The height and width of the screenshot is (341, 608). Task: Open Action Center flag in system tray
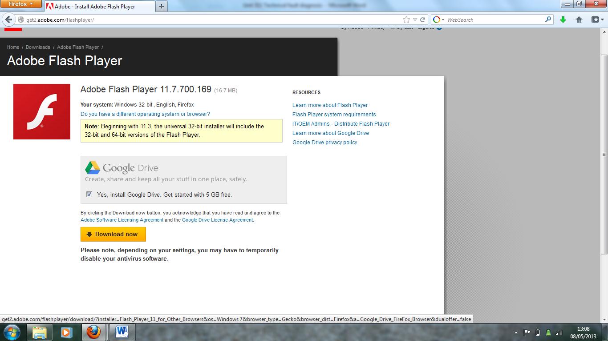[x=527, y=332]
